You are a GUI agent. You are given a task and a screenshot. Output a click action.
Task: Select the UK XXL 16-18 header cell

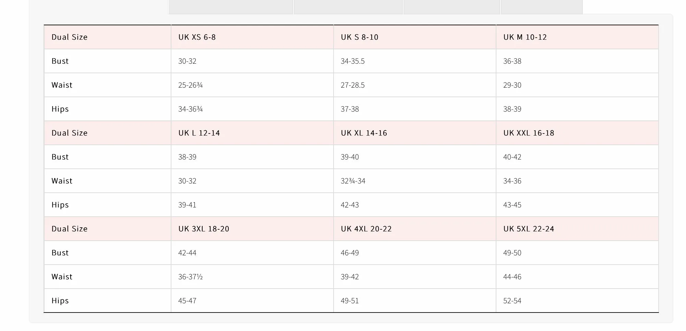click(x=577, y=133)
